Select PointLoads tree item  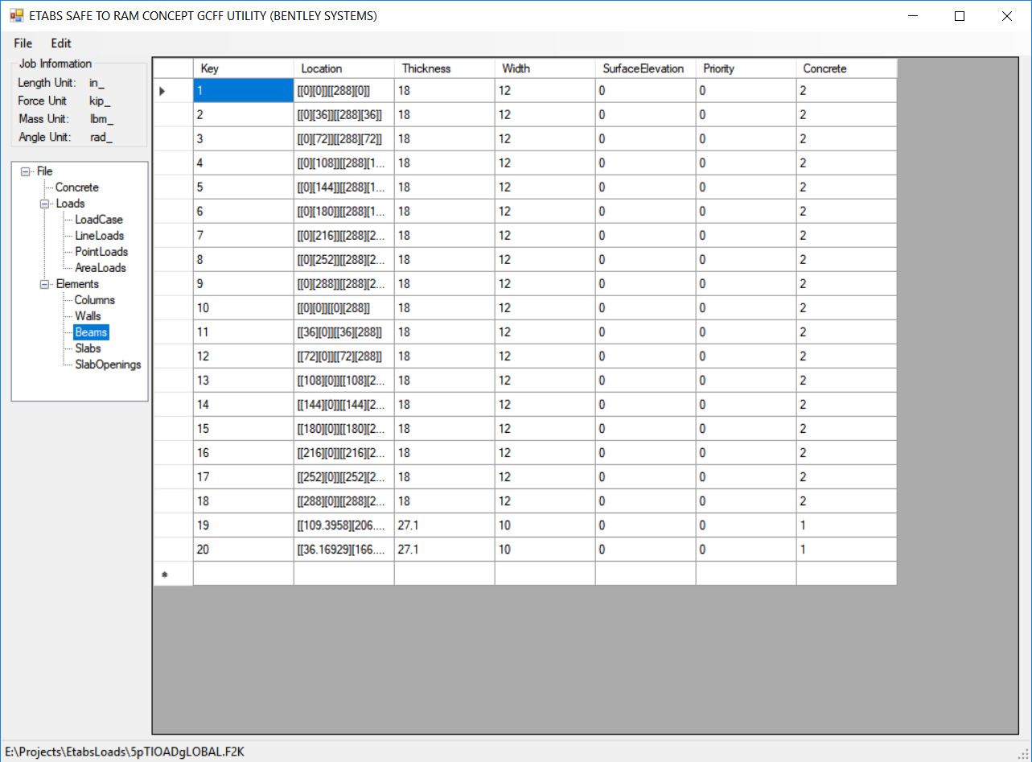101,252
